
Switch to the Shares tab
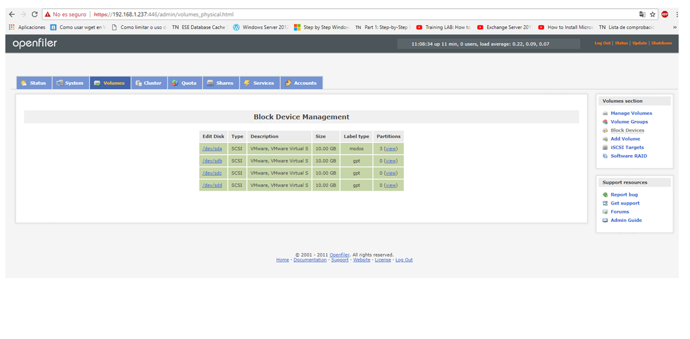click(x=221, y=83)
